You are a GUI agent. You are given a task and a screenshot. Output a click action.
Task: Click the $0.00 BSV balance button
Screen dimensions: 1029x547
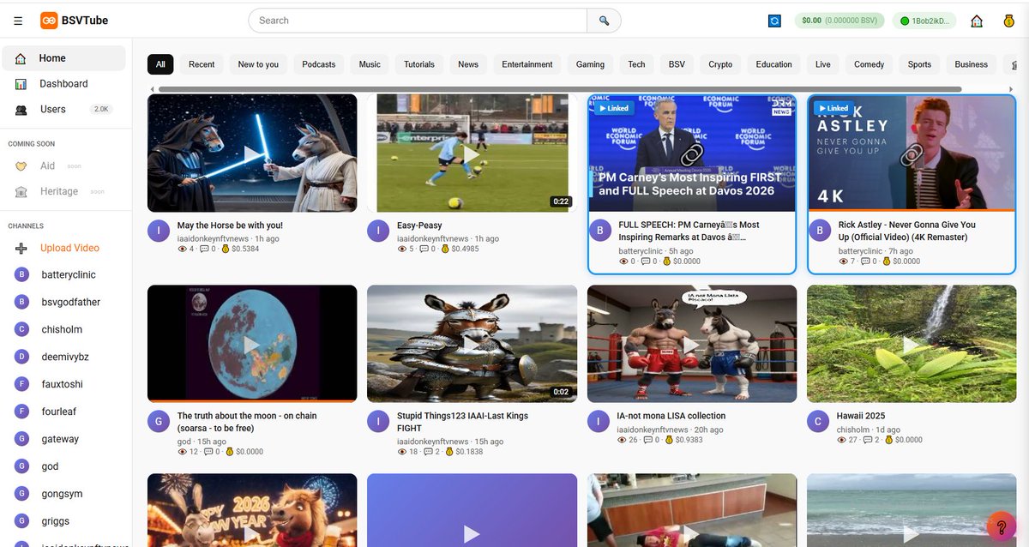pos(839,21)
